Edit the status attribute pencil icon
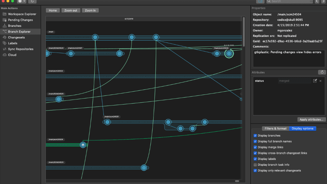 (315, 81)
